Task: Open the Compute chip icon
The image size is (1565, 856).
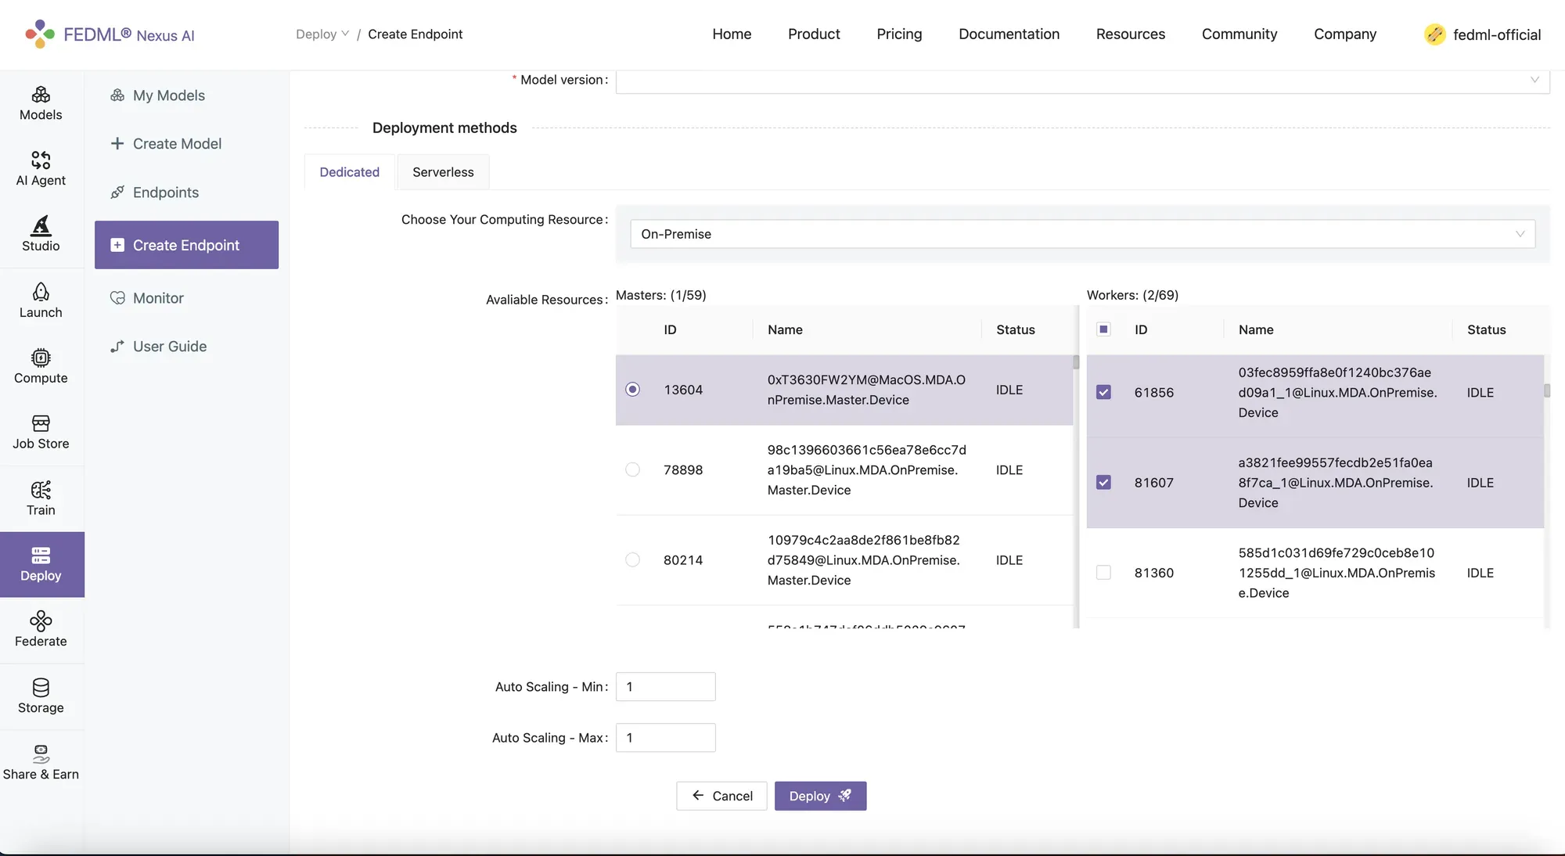Action: pyautogui.click(x=41, y=366)
